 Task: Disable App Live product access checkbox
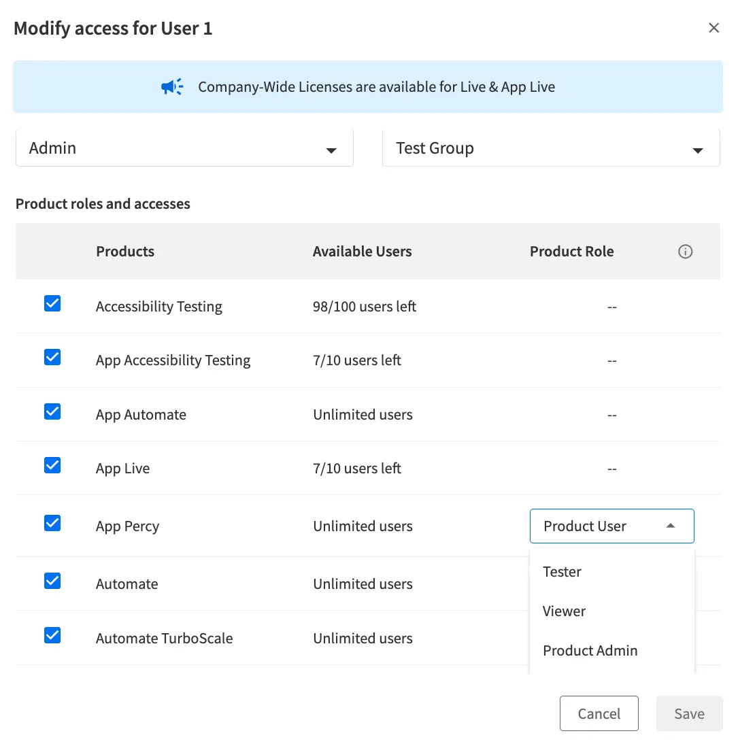[52, 465]
